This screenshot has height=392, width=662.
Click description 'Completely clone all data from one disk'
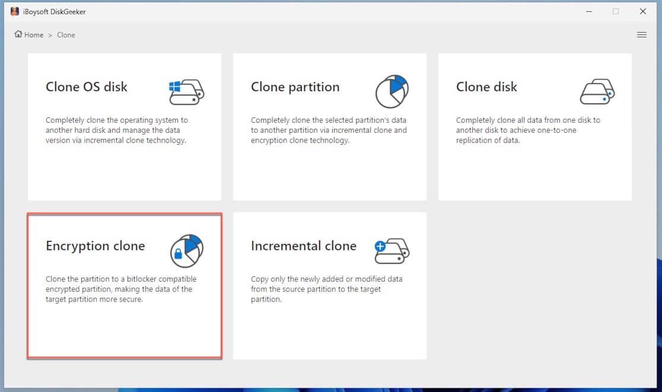[521, 120]
